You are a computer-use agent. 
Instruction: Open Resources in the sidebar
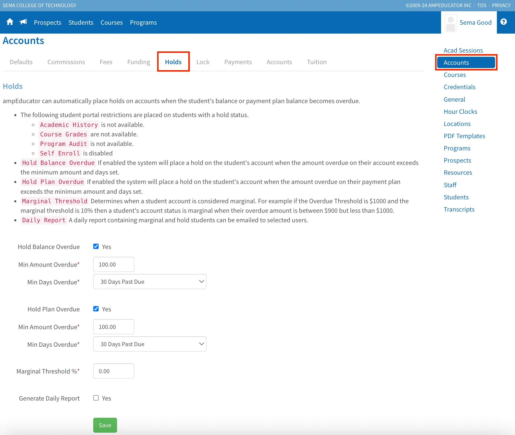tap(458, 173)
